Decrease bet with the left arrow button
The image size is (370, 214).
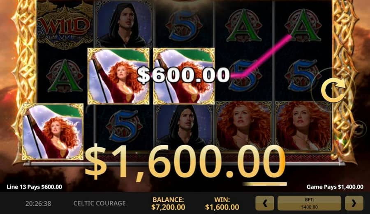pos(265,203)
